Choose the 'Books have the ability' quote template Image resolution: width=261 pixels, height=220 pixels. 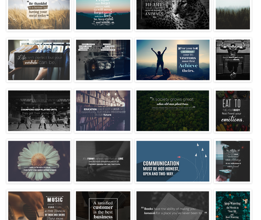tap(173, 206)
